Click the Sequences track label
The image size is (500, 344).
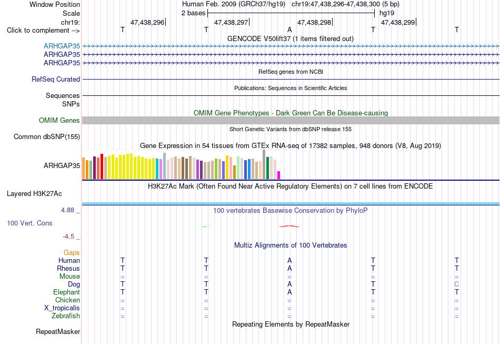pos(63,95)
